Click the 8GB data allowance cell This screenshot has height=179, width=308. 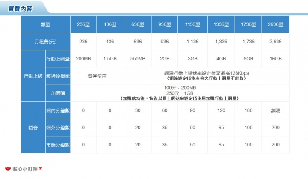click(x=248, y=59)
